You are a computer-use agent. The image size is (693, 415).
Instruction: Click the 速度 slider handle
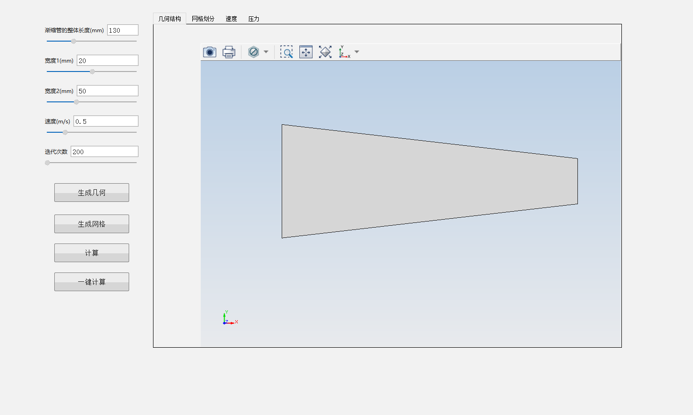point(65,132)
